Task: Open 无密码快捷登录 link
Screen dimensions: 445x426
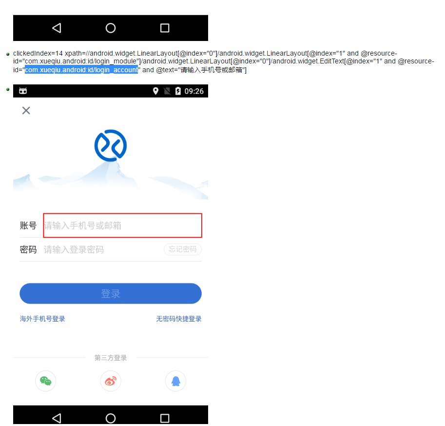Action: click(x=179, y=319)
